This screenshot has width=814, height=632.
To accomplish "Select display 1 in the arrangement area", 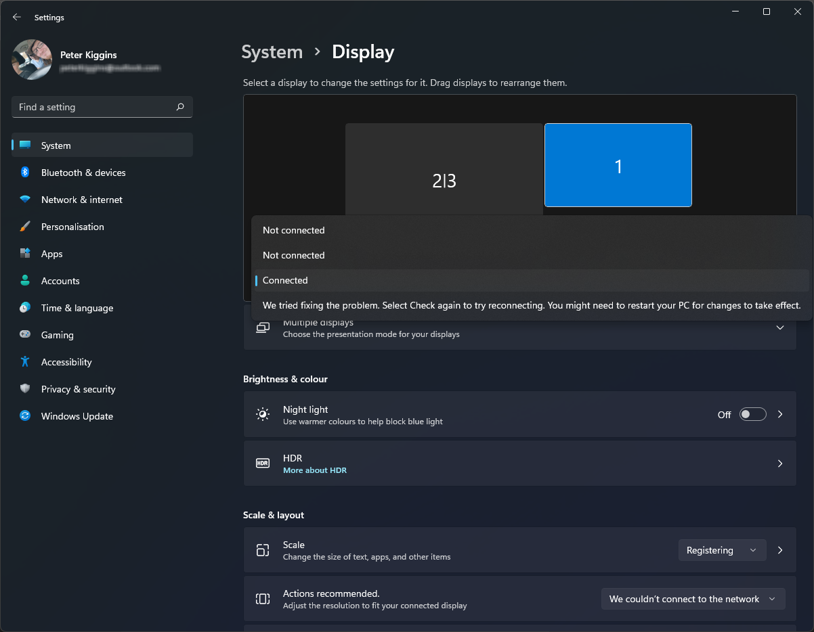I will point(618,165).
